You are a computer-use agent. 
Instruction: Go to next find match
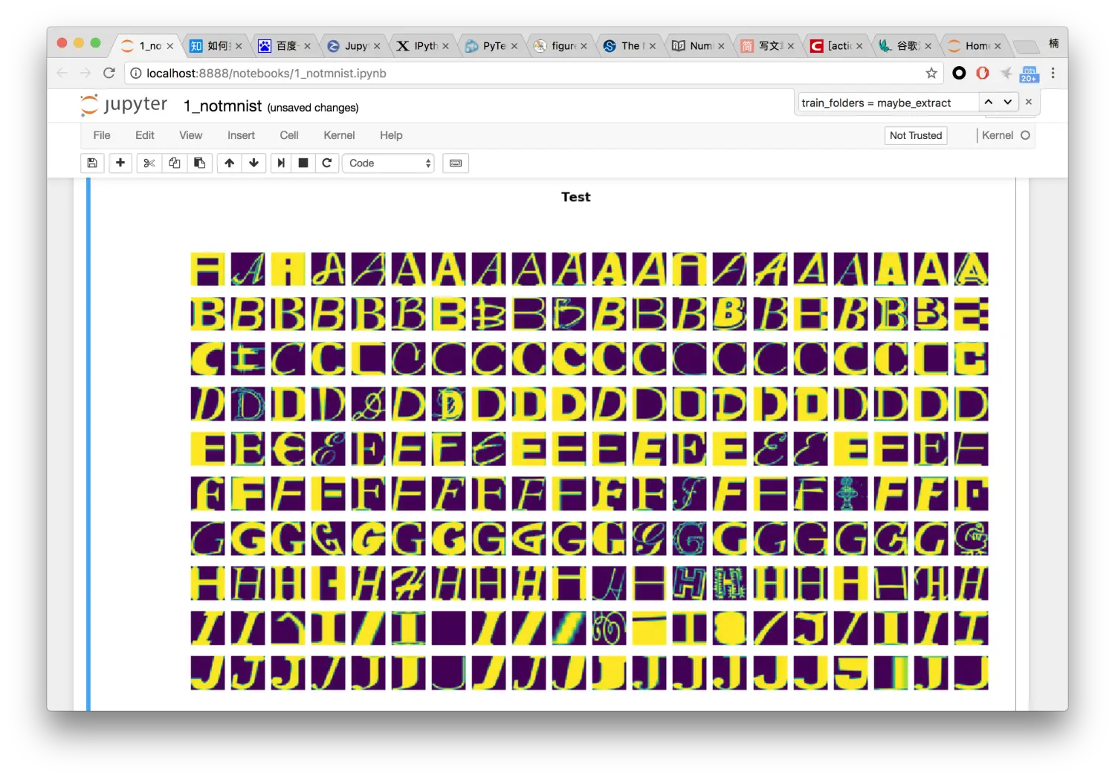click(1008, 102)
